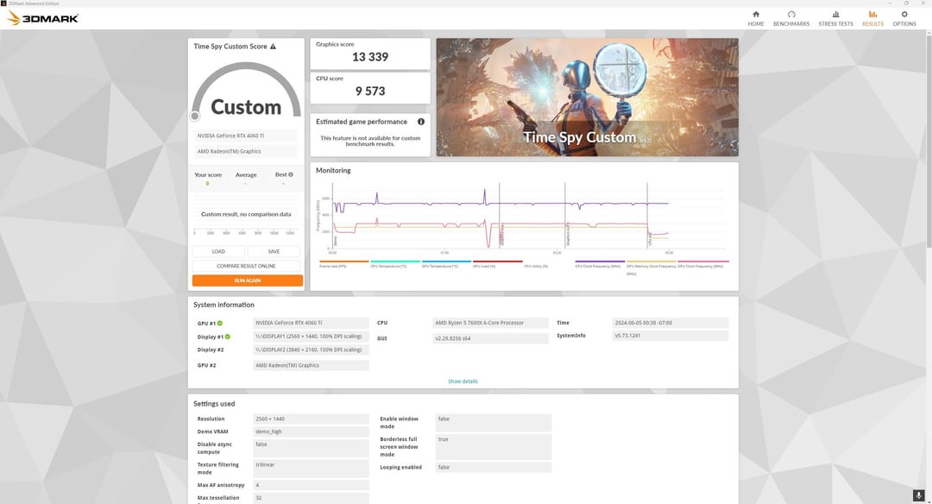Open the Benchmarks section
This screenshot has width=932, height=504.
click(x=791, y=18)
